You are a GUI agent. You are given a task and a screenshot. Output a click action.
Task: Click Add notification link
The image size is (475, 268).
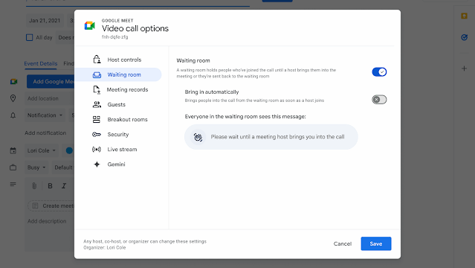pos(45,133)
